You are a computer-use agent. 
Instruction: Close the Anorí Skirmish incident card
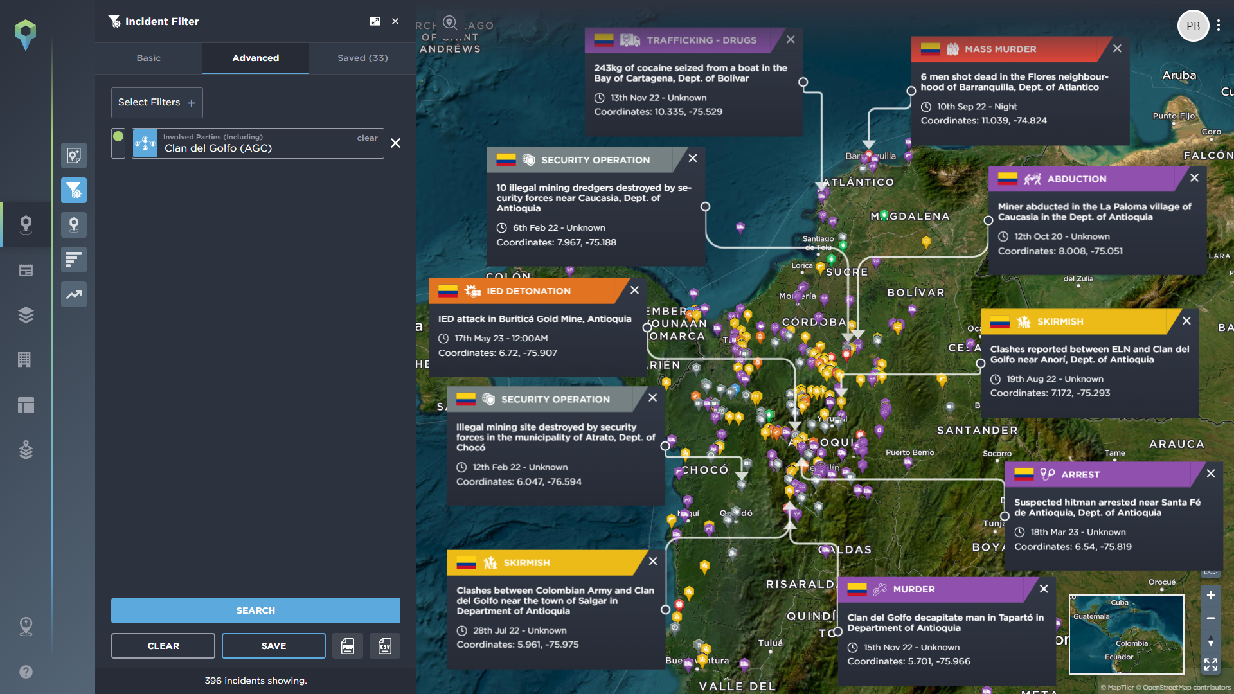(x=1186, y=321)
